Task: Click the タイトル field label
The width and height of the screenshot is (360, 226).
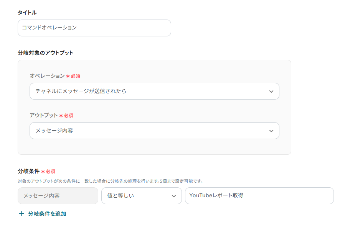Action: 27,13
